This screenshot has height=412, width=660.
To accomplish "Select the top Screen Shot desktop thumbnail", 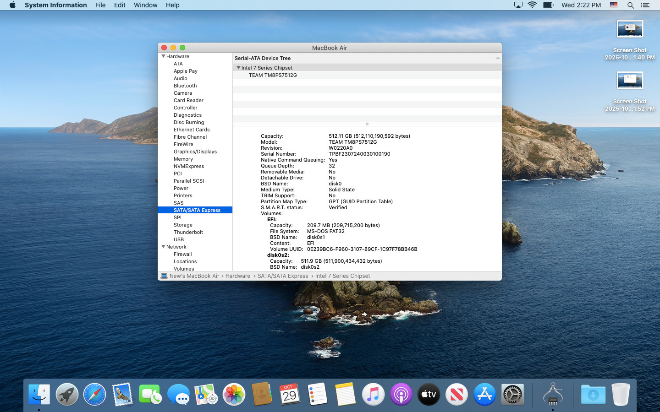I will 630,29.
